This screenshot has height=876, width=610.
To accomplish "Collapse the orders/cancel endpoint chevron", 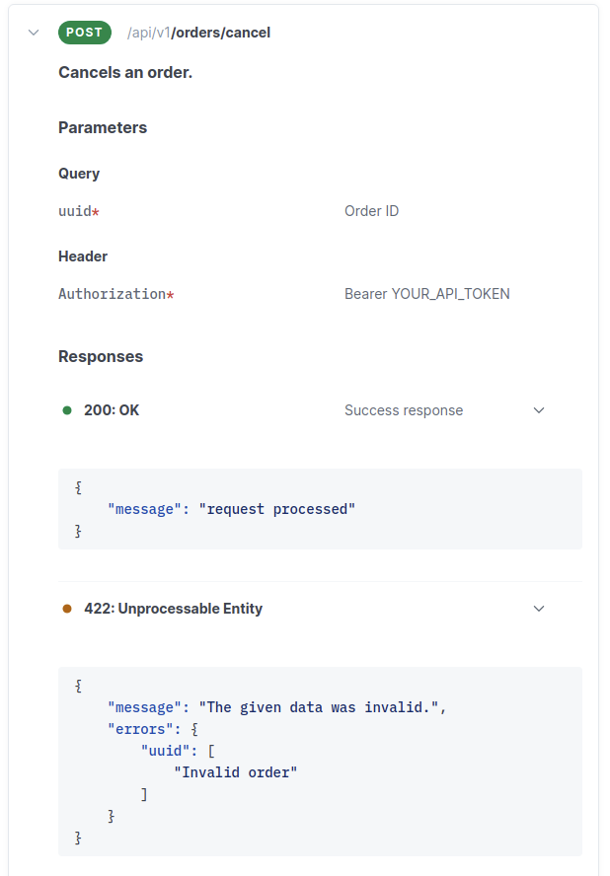I will point(34,33).
